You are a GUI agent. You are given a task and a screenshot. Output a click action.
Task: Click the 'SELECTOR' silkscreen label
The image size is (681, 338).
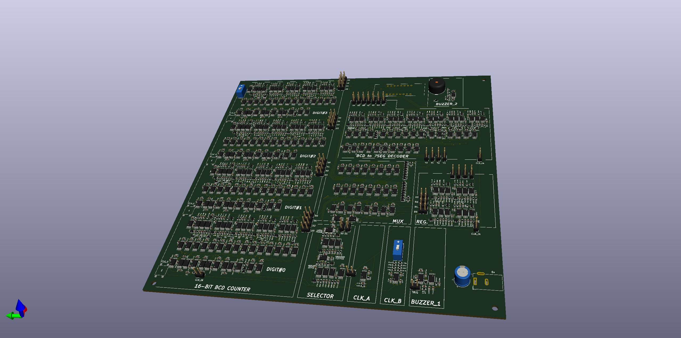320,295
